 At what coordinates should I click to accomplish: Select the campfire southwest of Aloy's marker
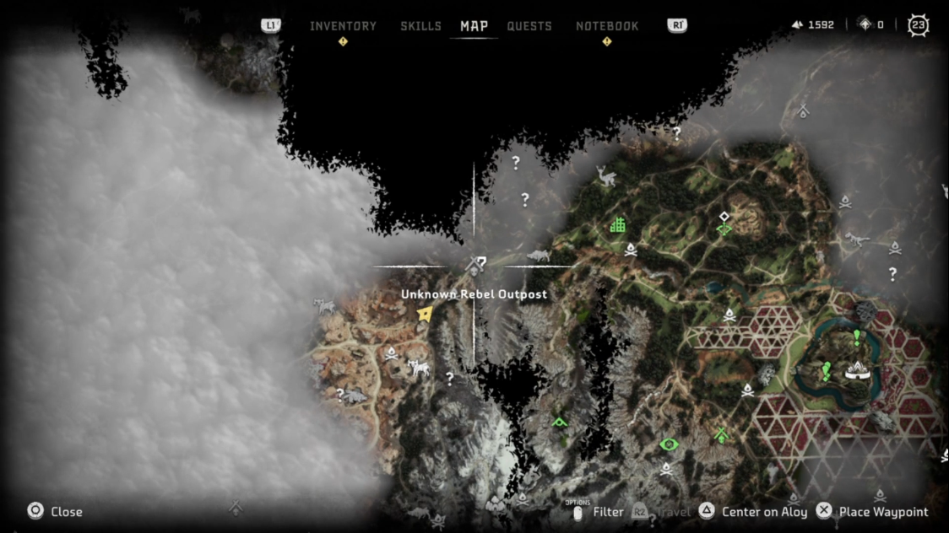(x=391, y=353)
